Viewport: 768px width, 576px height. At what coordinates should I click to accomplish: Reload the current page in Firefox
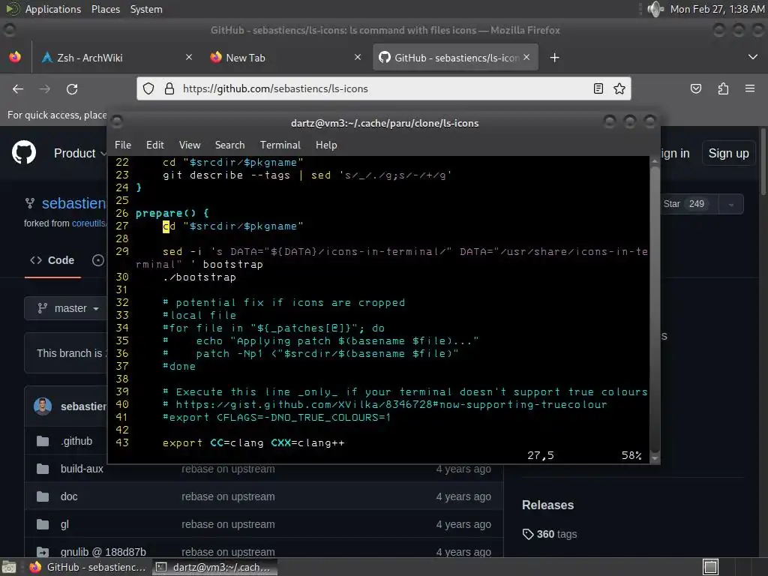coord(72,88)
